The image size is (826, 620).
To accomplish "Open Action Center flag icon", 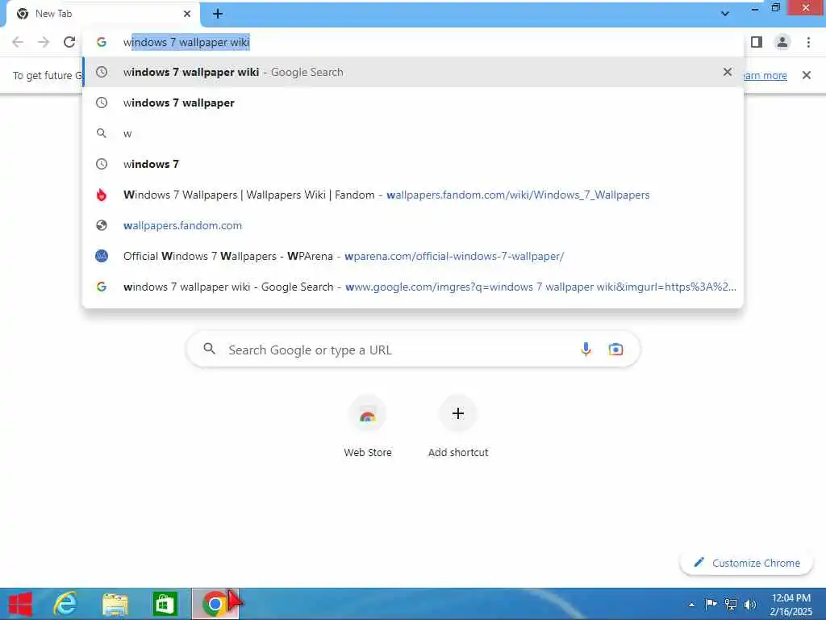I will click(x=711, y=604).
